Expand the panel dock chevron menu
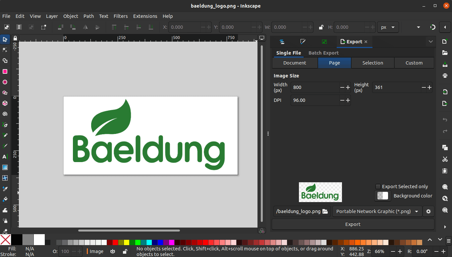This screenshot has width=452, height=257. (x=430, y=42)
